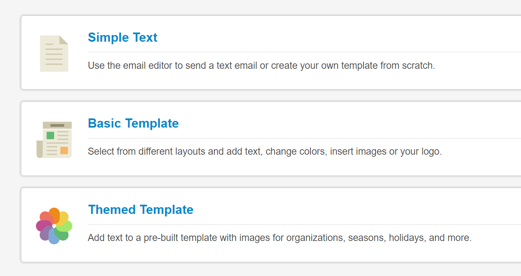Image resolution: width=521 pixels, height=276 pixels.
Task: Click the dark header bar of the newspaper icon
Action: pos(57,125)
